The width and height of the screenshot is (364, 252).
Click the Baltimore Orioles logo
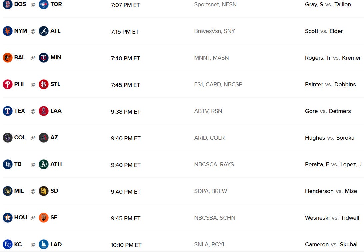pyautogui.click(x=7, y=58)
